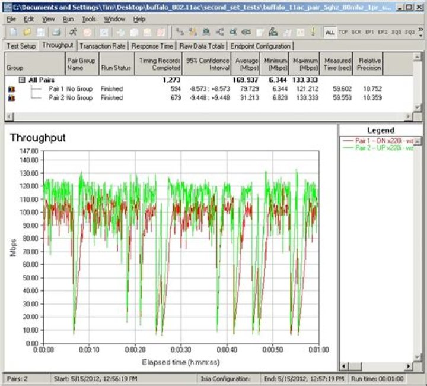Click the Pair 1 row chart icon
Image resolution: width=427 pixels, height=386 pixels.
11,89
